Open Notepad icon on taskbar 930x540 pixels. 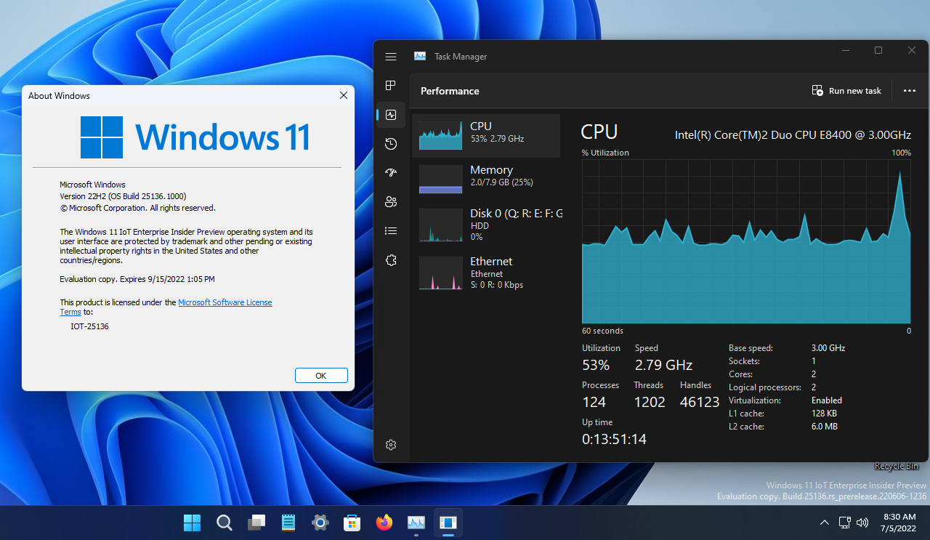[288, 523]
